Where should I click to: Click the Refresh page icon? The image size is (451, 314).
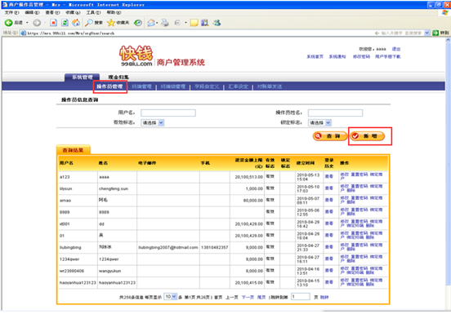(x=65, y=23)
